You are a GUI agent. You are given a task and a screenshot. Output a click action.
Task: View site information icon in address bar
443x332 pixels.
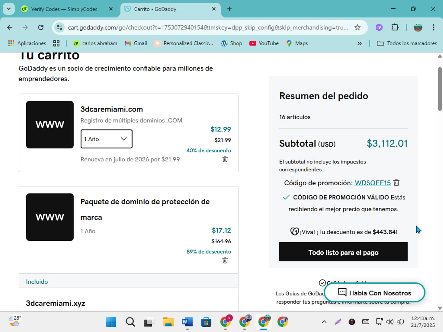point(59,27)
